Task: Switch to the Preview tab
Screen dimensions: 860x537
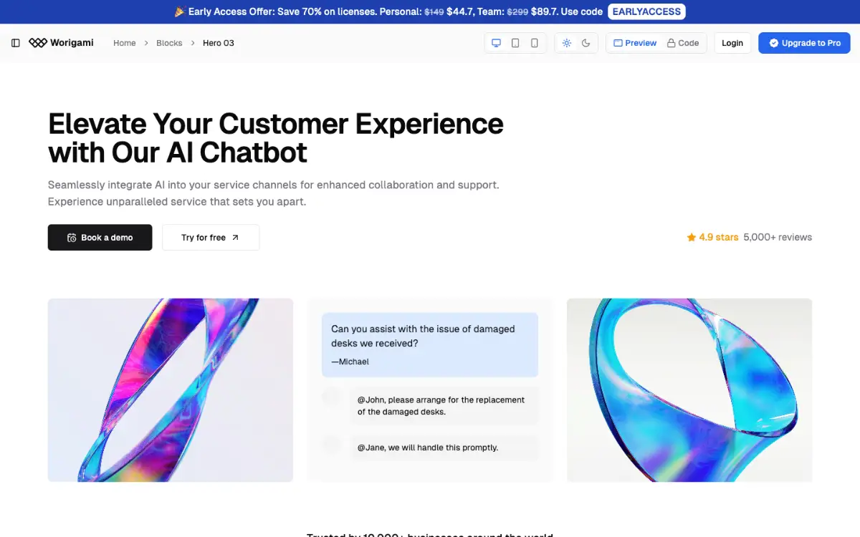Action: tap(635, 43)
